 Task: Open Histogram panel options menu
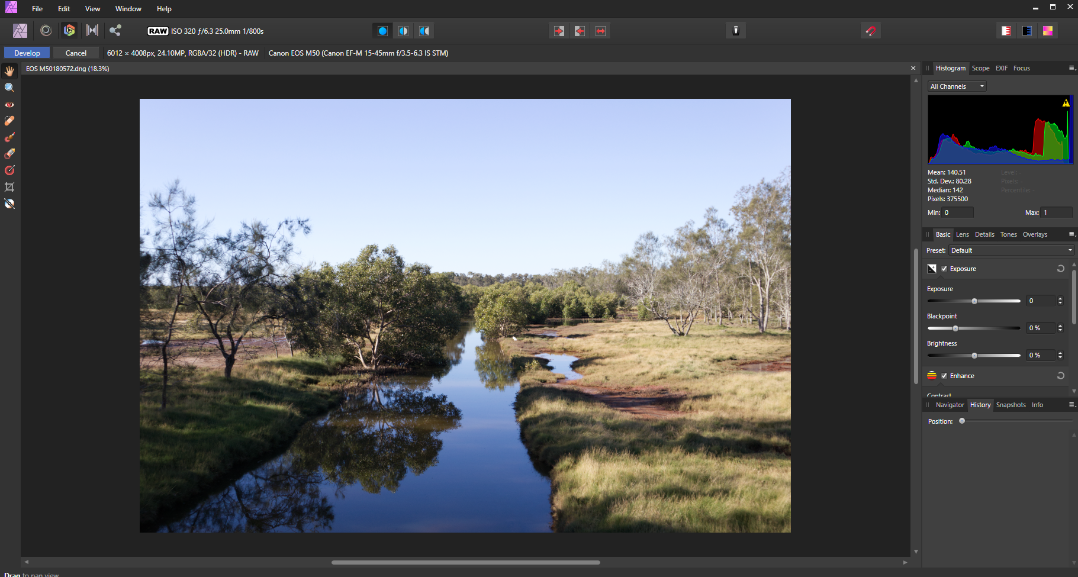1071,68
